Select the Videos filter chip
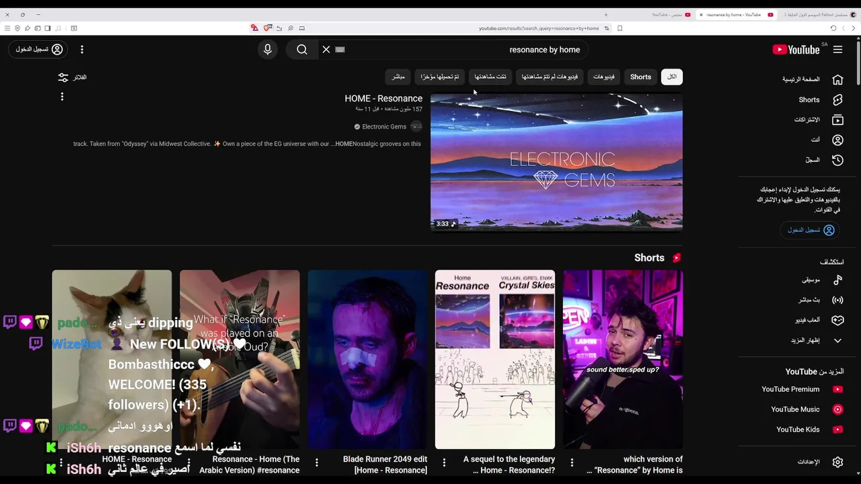 [604, 77]
